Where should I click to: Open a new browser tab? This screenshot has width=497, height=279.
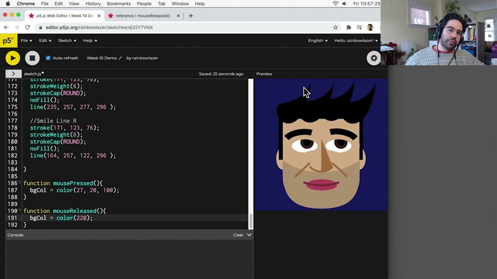[191, 15]
